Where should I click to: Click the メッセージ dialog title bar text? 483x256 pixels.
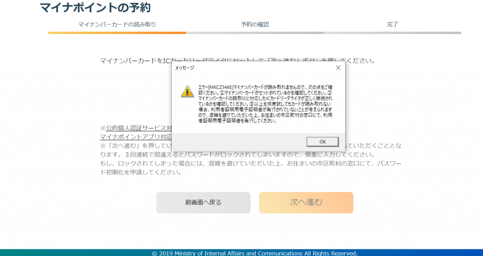pos(184,68)
